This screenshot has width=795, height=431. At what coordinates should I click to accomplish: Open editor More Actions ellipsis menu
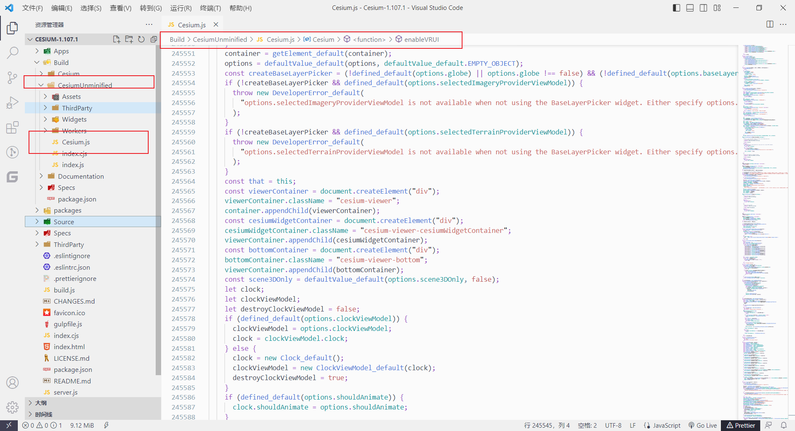783,24
